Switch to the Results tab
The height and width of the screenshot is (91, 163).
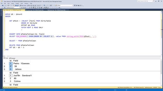[x=6, y=58]
